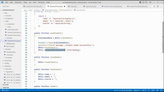164x92 pixels.
Task: Toggle the bottom panel layout icon
Action: pos(143,2)
